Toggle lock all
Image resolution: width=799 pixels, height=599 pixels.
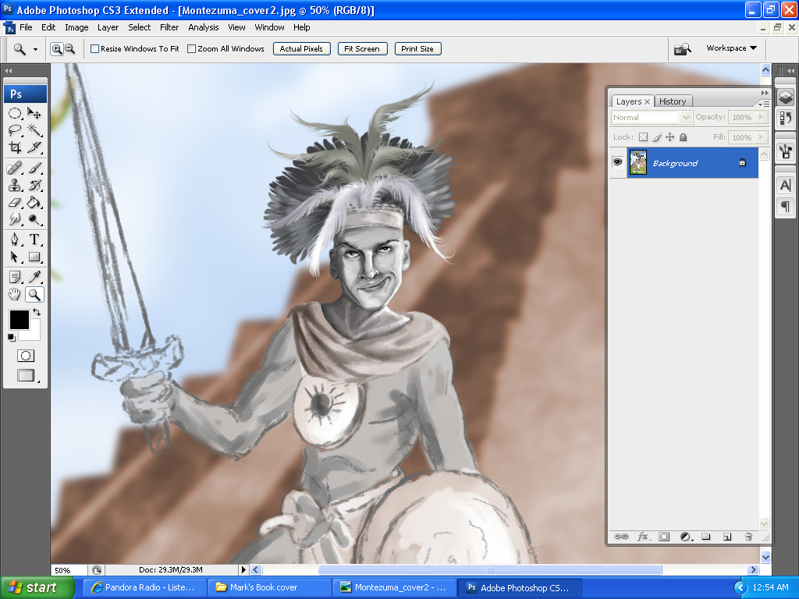click(684, 137)
